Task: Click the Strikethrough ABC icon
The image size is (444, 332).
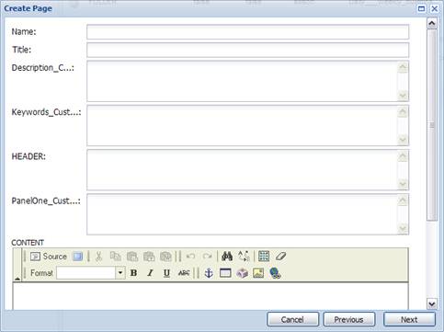Action: (x=184, y=273)
